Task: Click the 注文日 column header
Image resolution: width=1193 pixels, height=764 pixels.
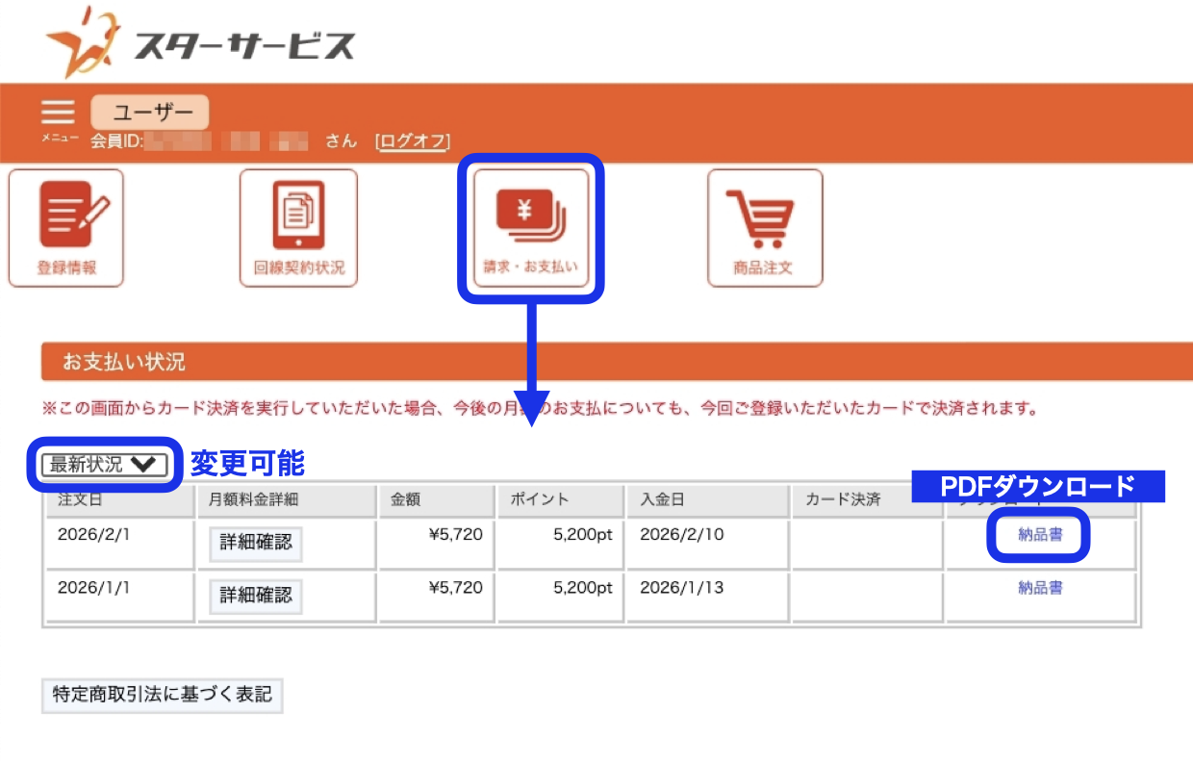Action: pyautogui.click(x=119, y=500)
